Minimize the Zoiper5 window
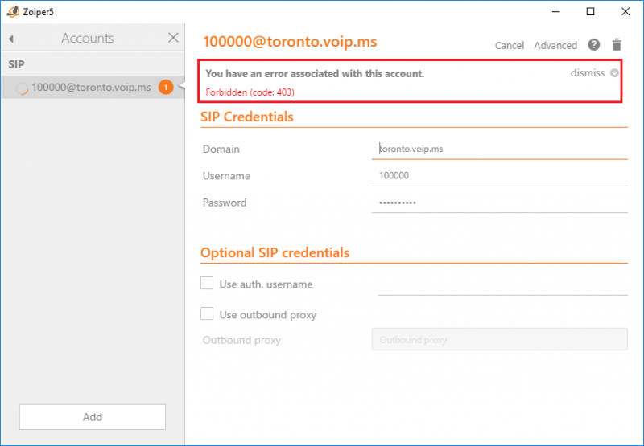 click(555, 12)
